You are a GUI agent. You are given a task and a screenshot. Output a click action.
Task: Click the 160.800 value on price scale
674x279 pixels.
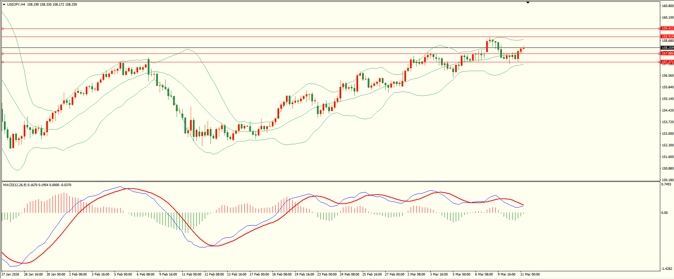[x=668, y=6]
